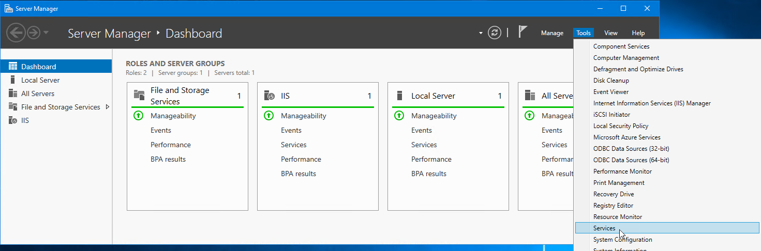Open the Manage menu
Viewport: 761px width, 251px height.
(x=552, y=33)
